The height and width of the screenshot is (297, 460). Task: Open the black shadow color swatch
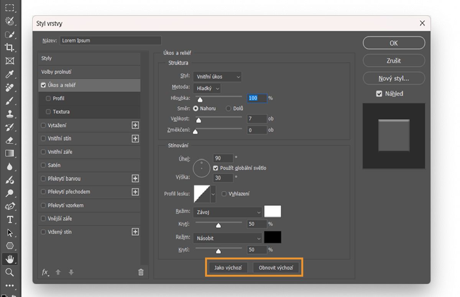point(273,237)
